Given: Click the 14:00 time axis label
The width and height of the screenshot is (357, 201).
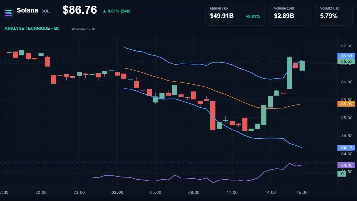Looking at the screenshot, I should [x=270, y=192].
